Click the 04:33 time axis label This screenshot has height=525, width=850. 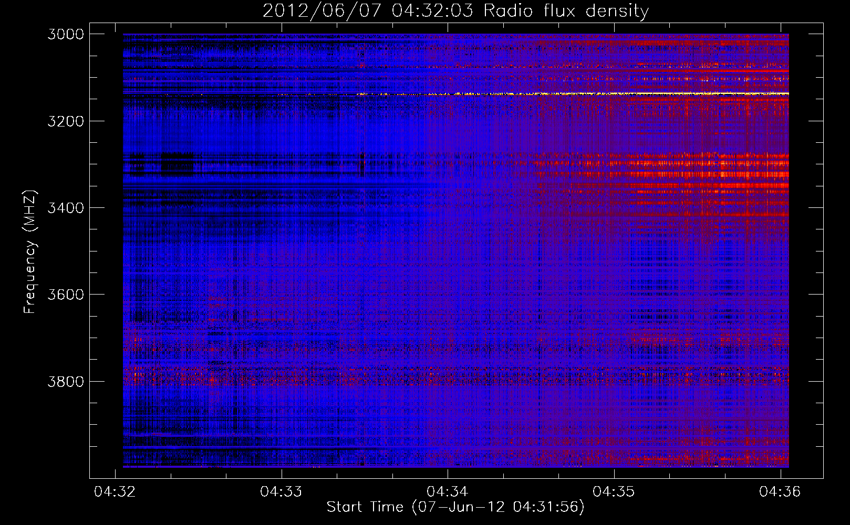pos(282,491)
